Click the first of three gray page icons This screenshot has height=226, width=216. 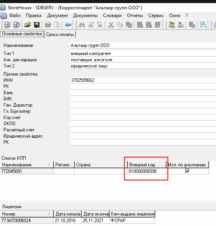(140, 25)
